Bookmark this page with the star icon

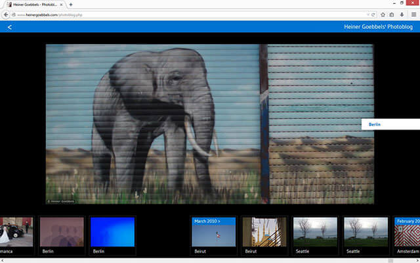383,14
